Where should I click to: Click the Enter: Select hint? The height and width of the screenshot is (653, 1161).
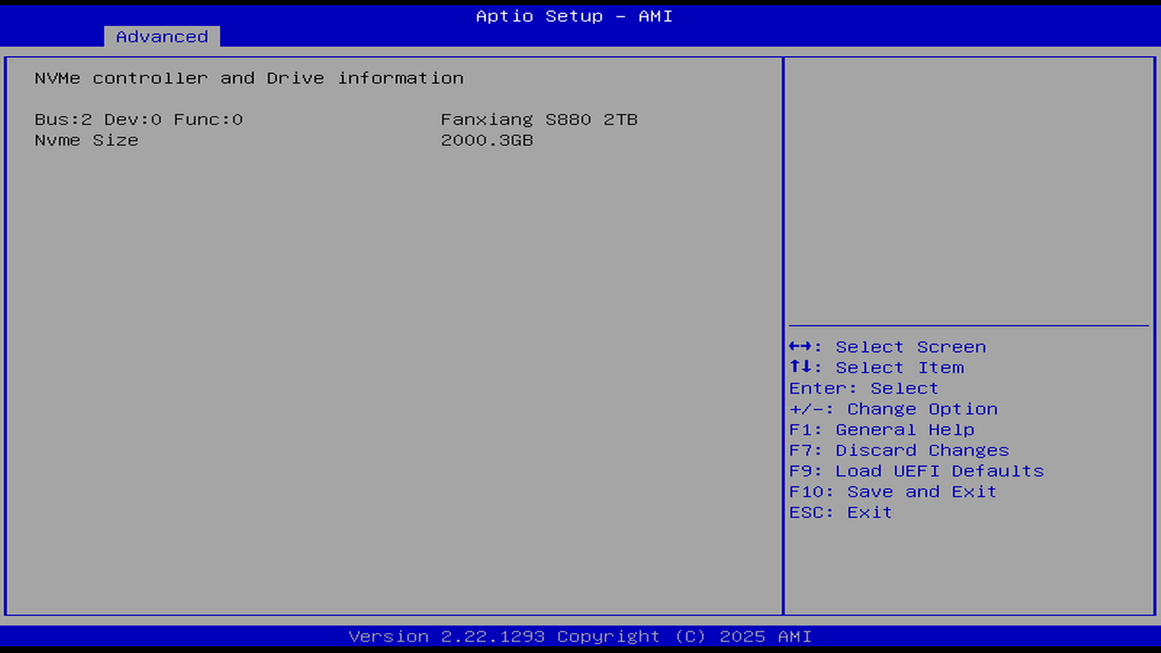pos(863,388)
